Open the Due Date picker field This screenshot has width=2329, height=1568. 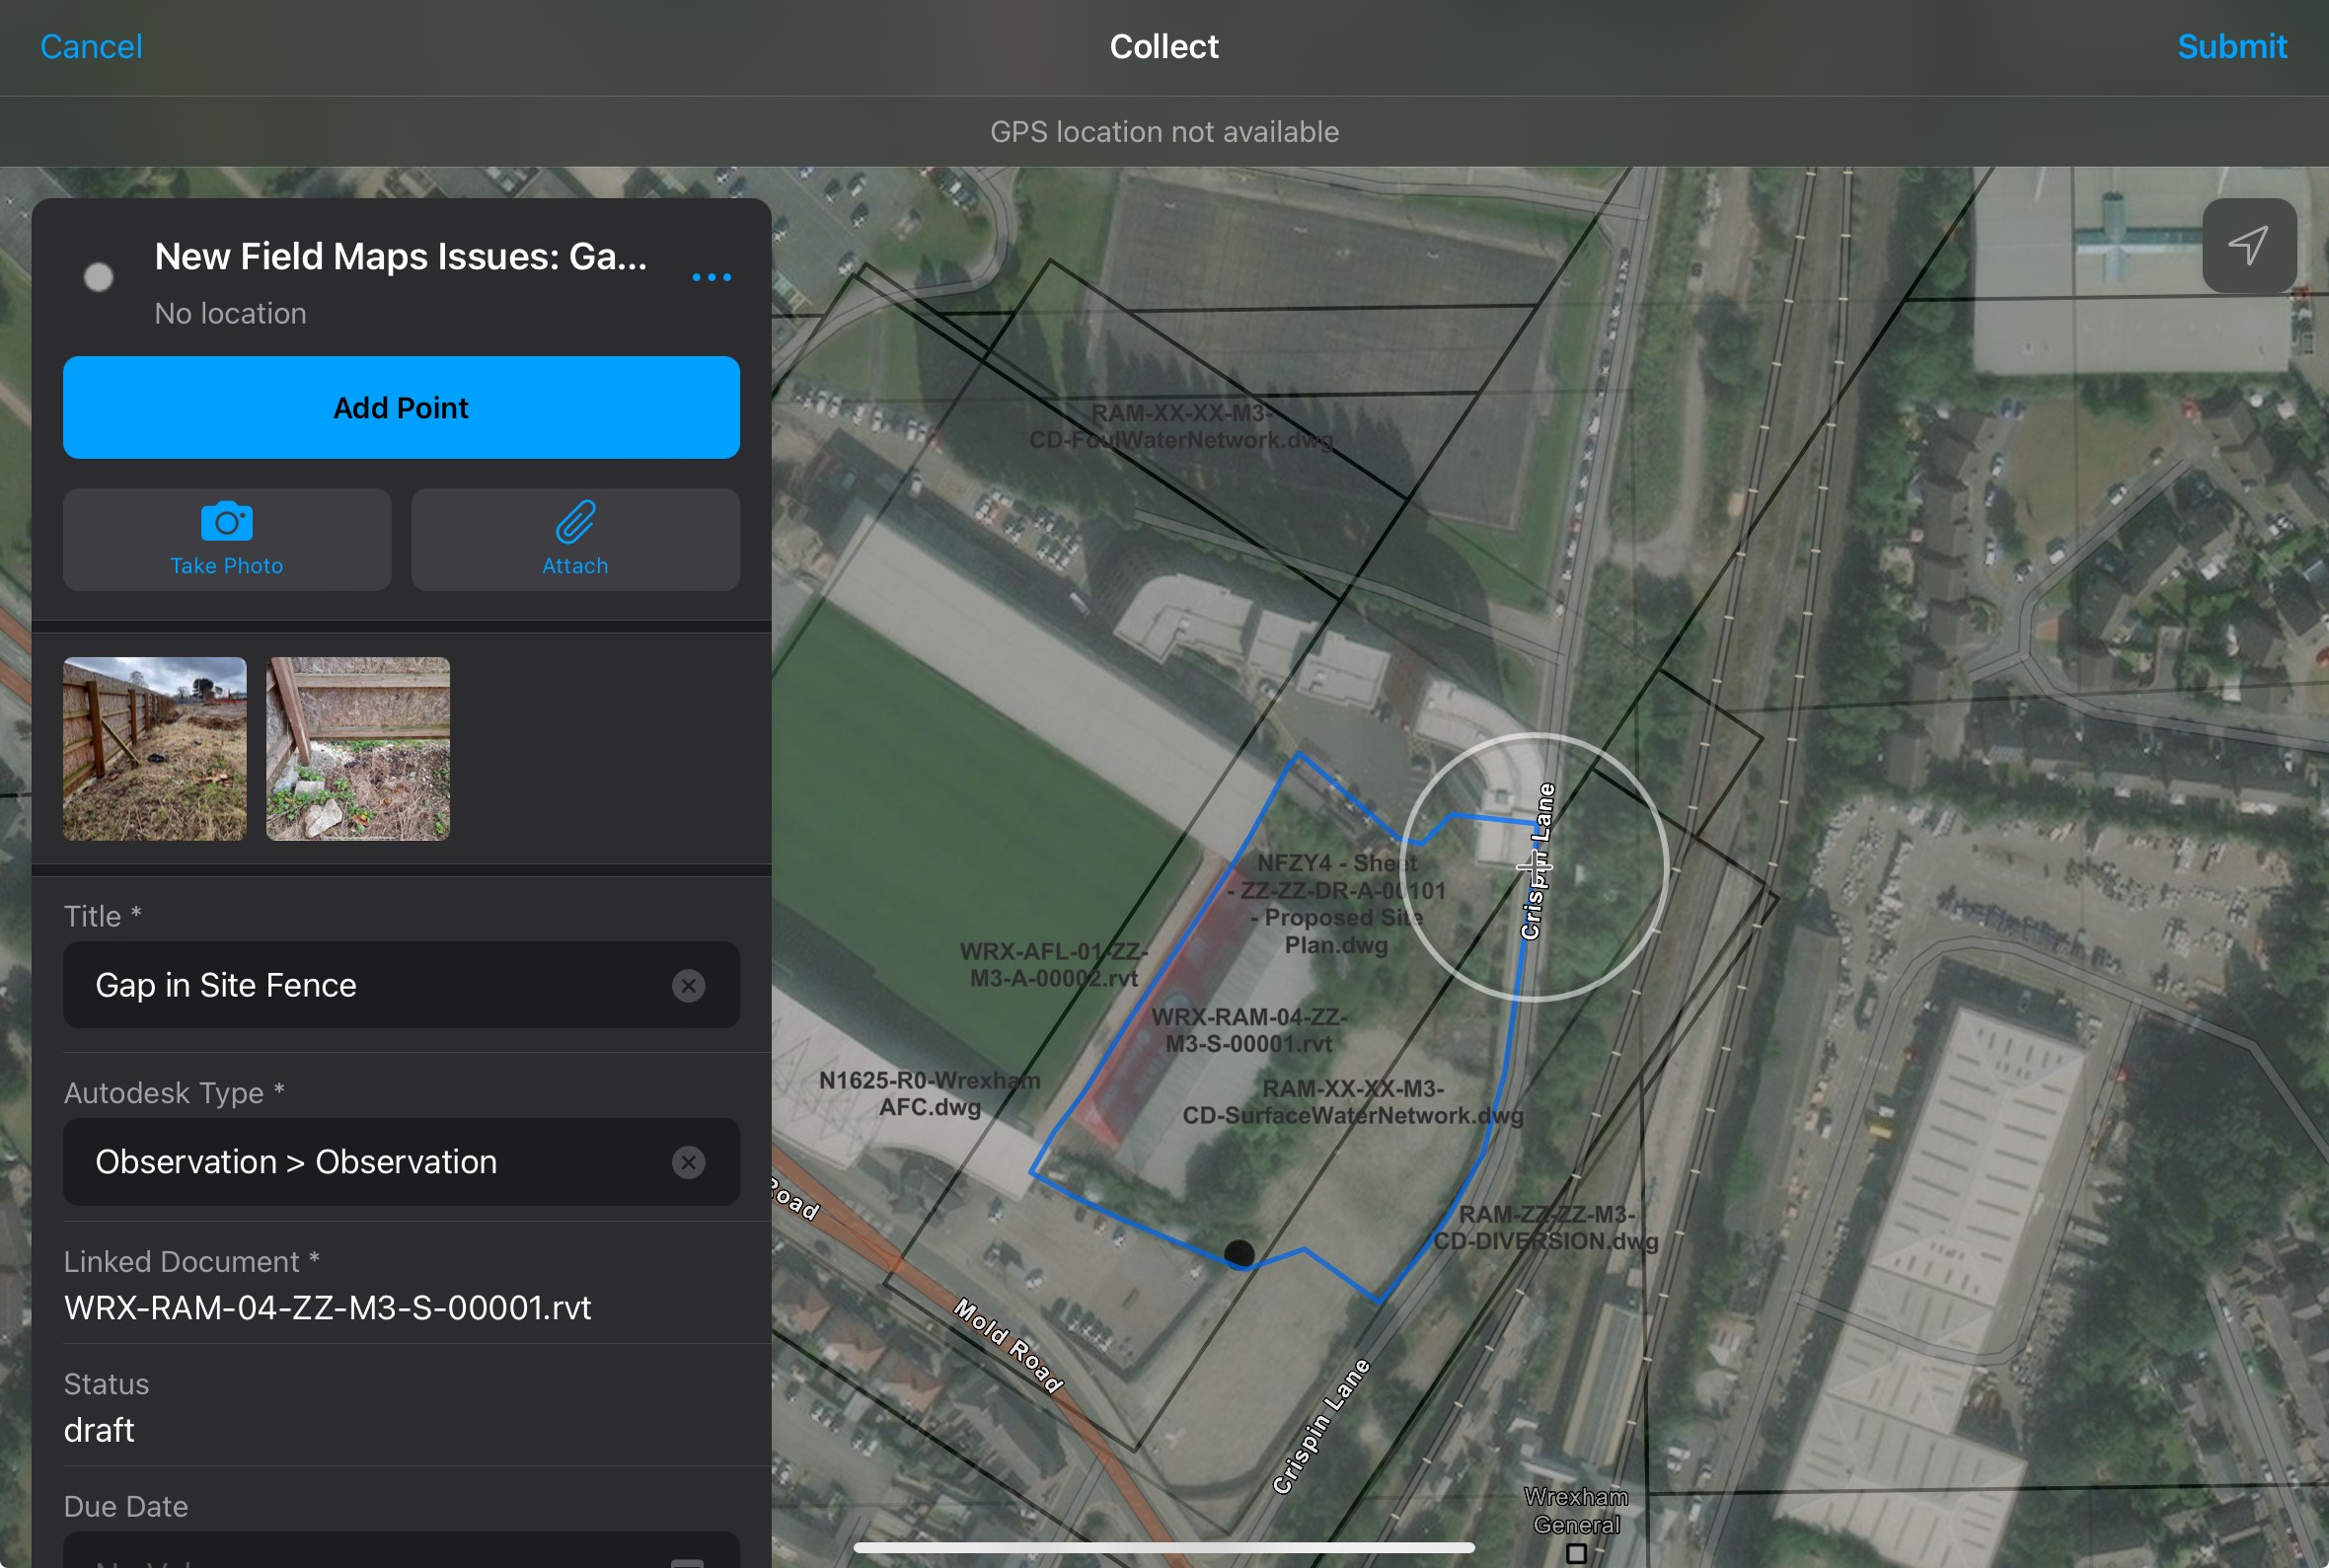pyautogui.click(x=400, y=1552)
